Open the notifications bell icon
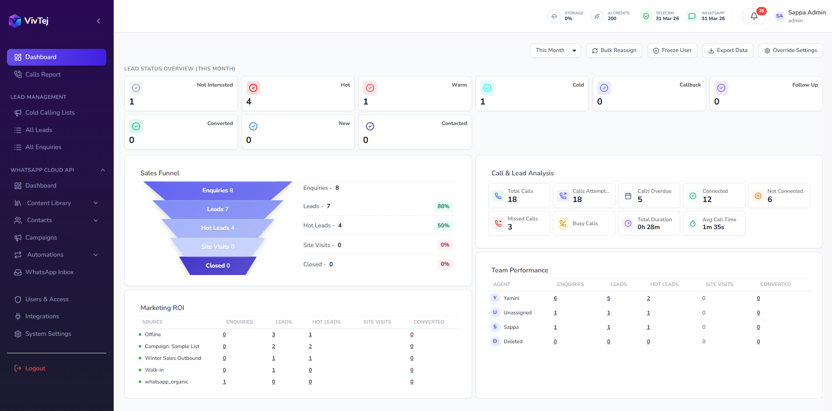832x411 pixels. (754, 16)
